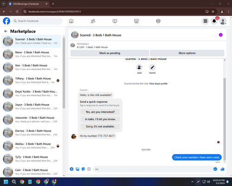This screenshot has width=232, height=186.
Task: Open account profile menu
Action: tap(223, 21)
